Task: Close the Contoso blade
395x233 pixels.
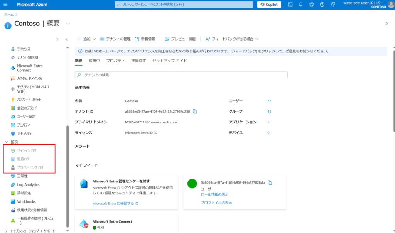Action: (387, 24)
